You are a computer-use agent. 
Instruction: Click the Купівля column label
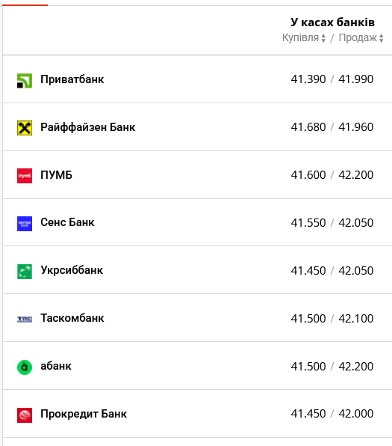tap(300, 38)
